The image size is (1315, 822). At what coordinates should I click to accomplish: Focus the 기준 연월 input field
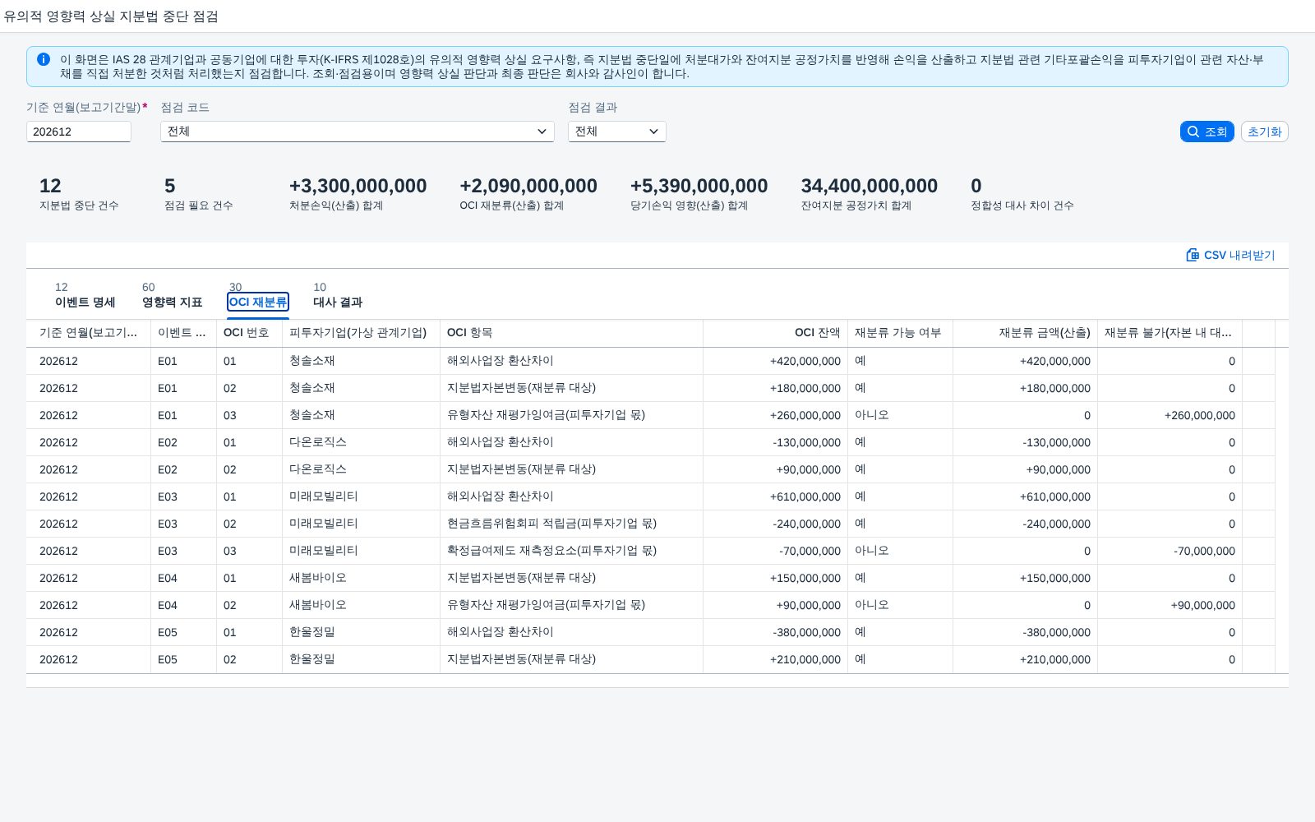(79, 132)
